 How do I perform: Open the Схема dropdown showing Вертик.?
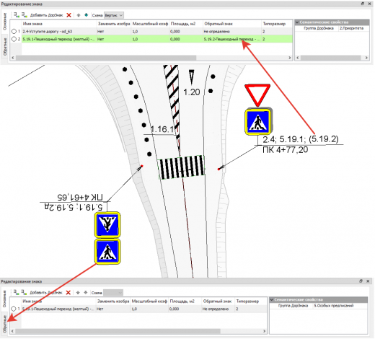click(x=114, y=15)
